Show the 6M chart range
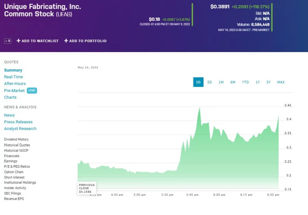The width and height of the screenshot is (308, 215). (x=233, y=82)
